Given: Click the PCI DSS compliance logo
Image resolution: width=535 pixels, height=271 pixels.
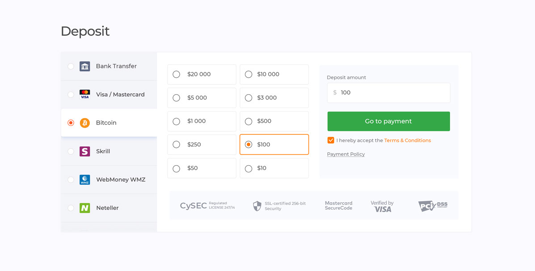Looking at the screenshot, I should tap(433, 206).
